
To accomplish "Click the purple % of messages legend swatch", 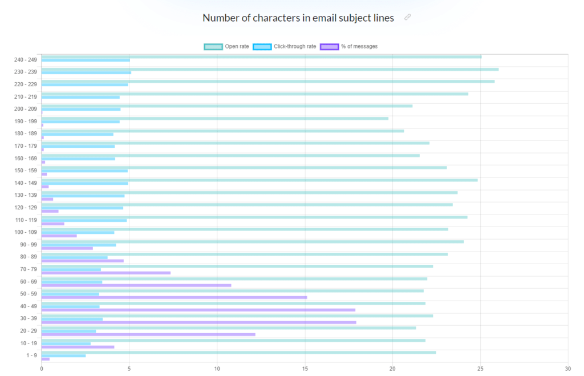I will point(330,46).
